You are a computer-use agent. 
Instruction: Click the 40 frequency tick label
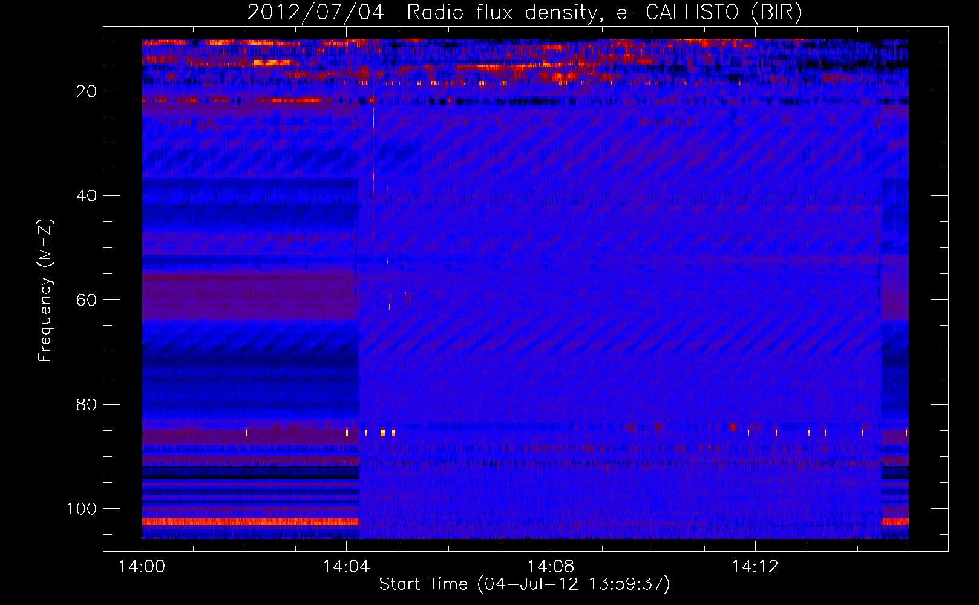click(x=87, y=196)
